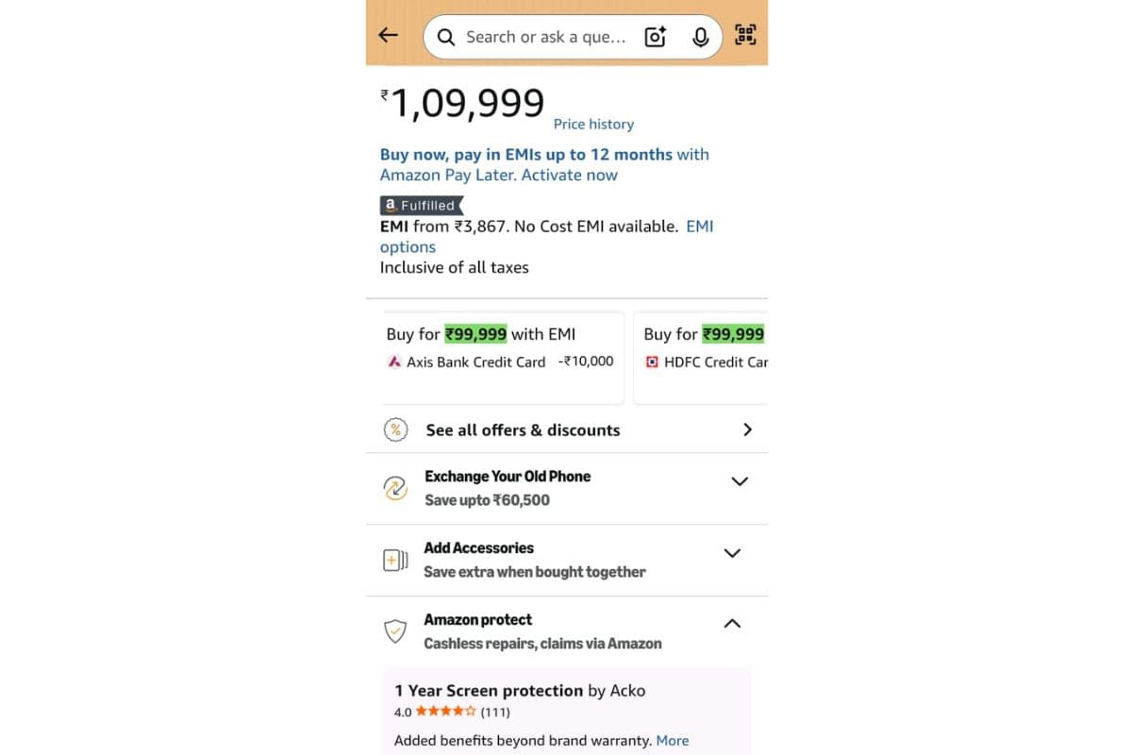Tap the percent offers icon

click(395, 429)
